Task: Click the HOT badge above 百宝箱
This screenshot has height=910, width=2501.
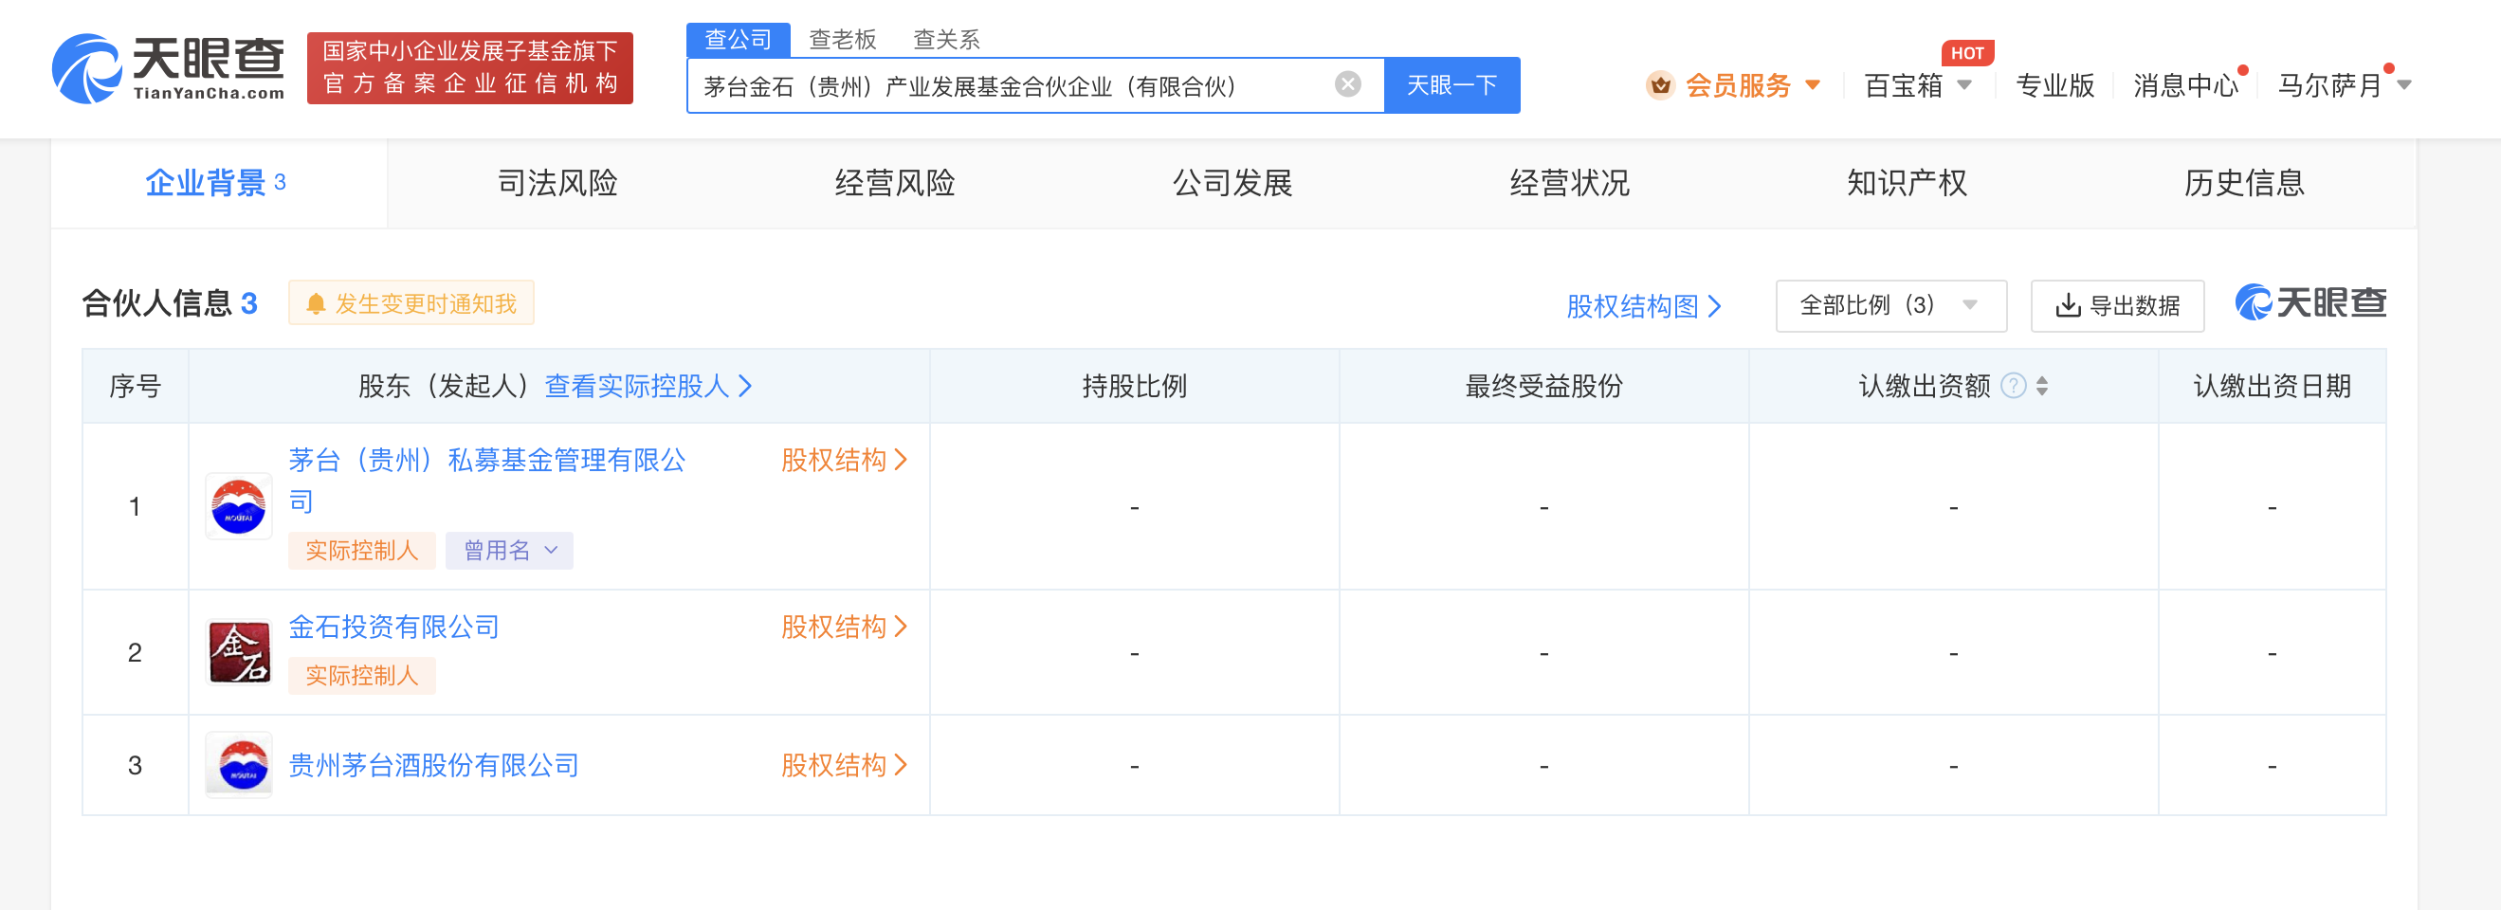Action: tap(1967, 52)
